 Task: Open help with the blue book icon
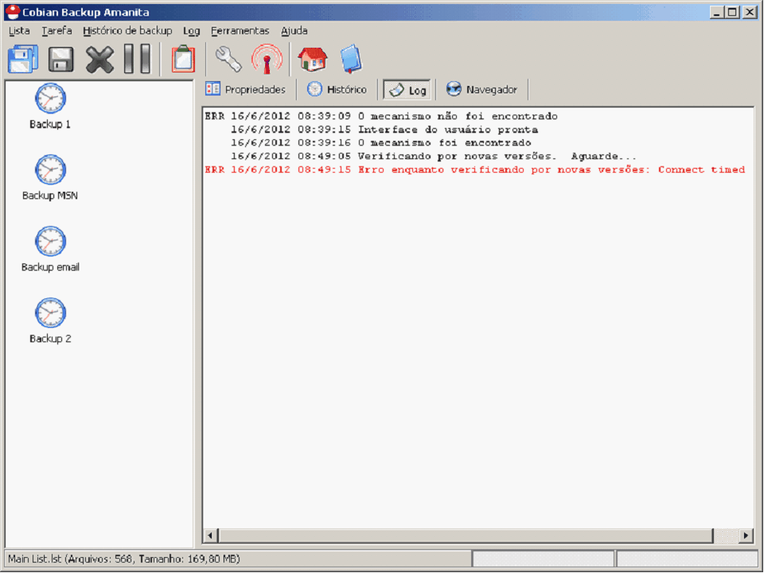[x=351, y=60]
